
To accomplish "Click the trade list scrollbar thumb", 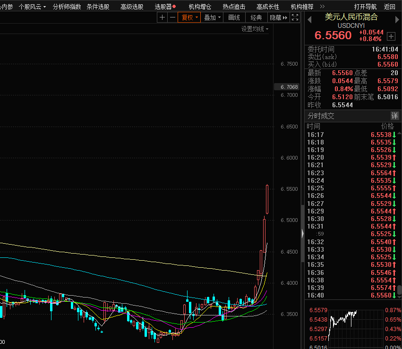I will click(399, 289).
